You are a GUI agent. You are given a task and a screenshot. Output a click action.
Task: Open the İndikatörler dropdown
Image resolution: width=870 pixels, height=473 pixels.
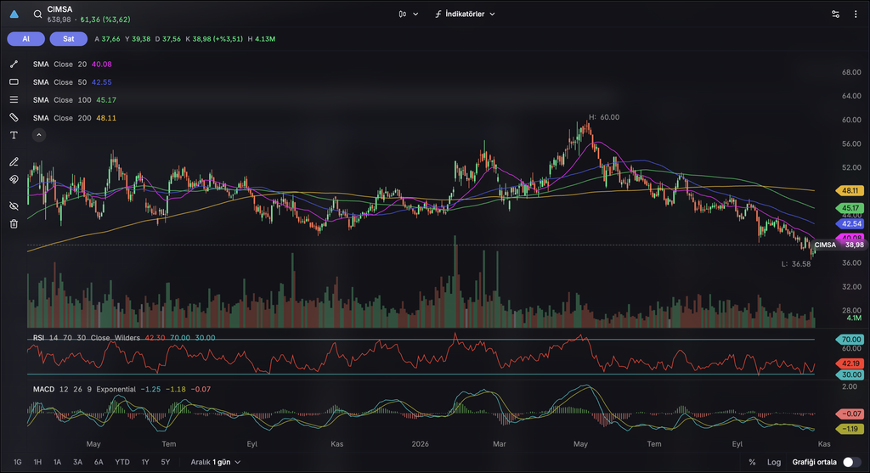coord(465,14)
